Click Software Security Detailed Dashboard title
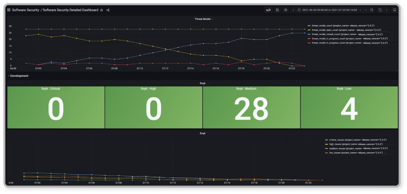Image resolution: width=407 pixels, height=194 pixels. tap(71, 10)
